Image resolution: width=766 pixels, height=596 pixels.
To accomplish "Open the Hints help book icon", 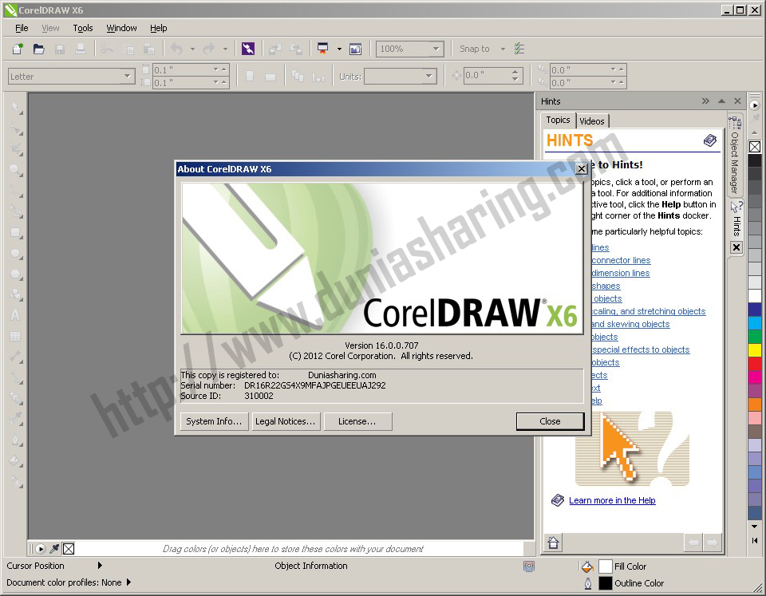I will coord(710,140).
